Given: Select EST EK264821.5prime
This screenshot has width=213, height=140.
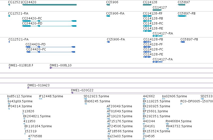Looking at the screenshot, I should click(24, 119).
